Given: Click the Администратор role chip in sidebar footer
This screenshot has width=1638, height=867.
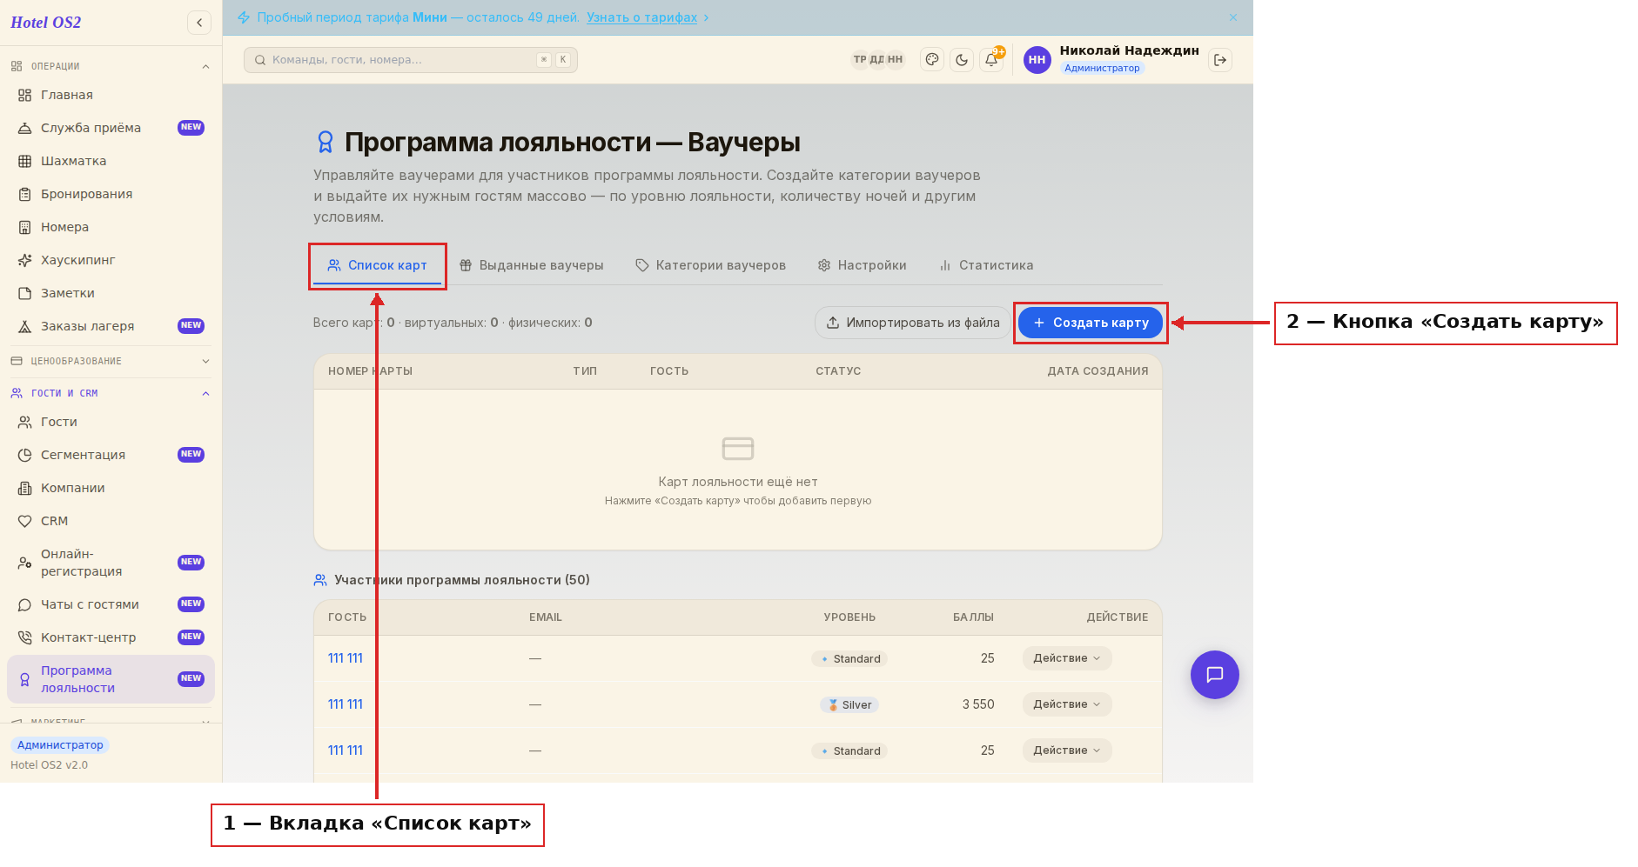Looking at the screenshot, I should click(x=60, y=745).
